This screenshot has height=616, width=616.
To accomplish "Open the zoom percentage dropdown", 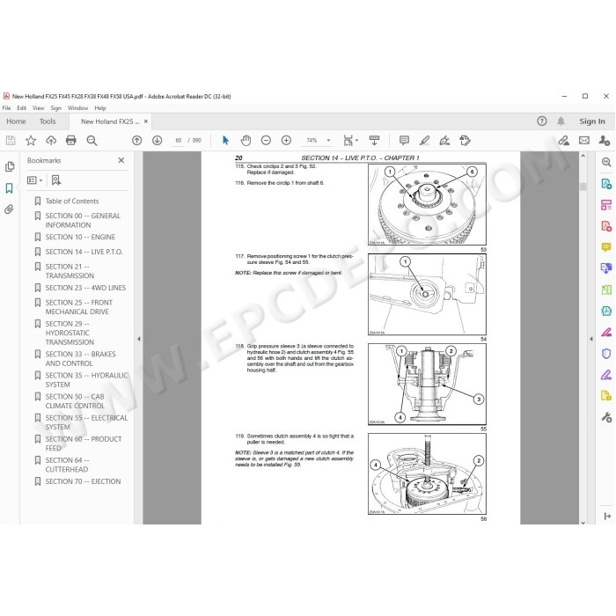I will 328,140.
